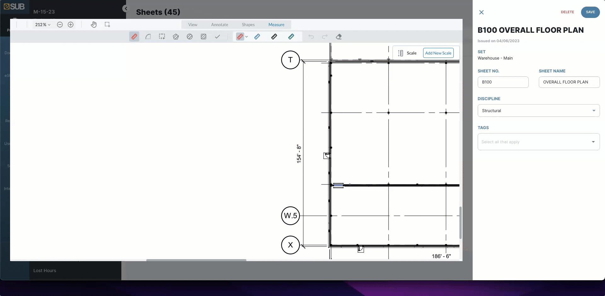Image resolution: width=605 pixels, height=296 pixels.
Task: Switch to the Measure tab
Action: pyautogui.click(x=276, y=25)
